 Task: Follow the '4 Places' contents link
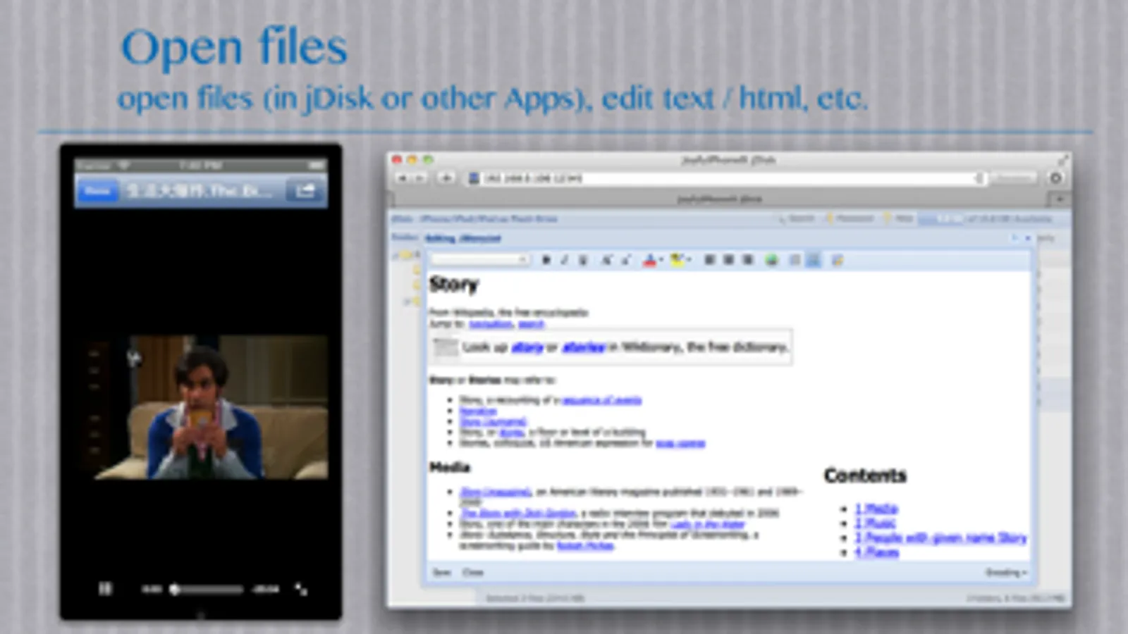(877, 553)
